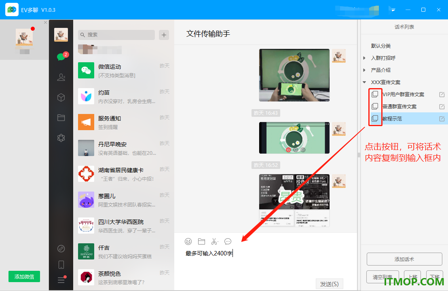The width and height of the screenshot is (448, 291).
Task: Open the 湖南省居民健康卡 conversation
Action: point(124,174)
